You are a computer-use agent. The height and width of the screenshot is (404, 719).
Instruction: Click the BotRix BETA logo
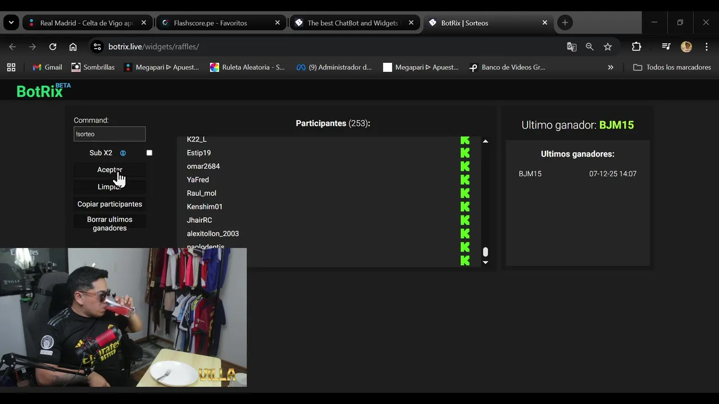point(43,90)
